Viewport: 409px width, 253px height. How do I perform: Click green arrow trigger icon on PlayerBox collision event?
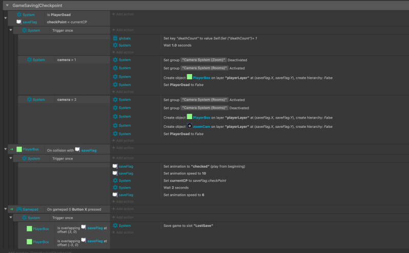pos(12,149)
